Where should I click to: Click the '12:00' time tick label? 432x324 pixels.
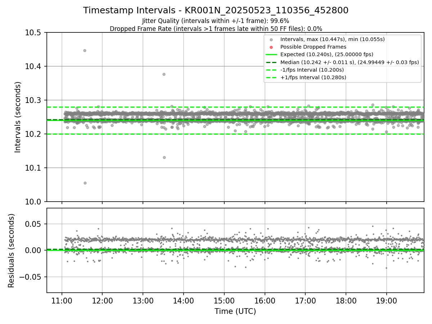point(102,300)
